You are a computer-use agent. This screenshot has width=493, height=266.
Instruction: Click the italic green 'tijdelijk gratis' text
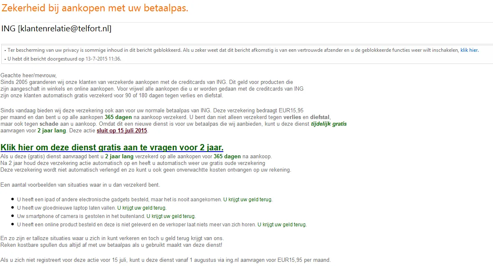coord(329,124)
